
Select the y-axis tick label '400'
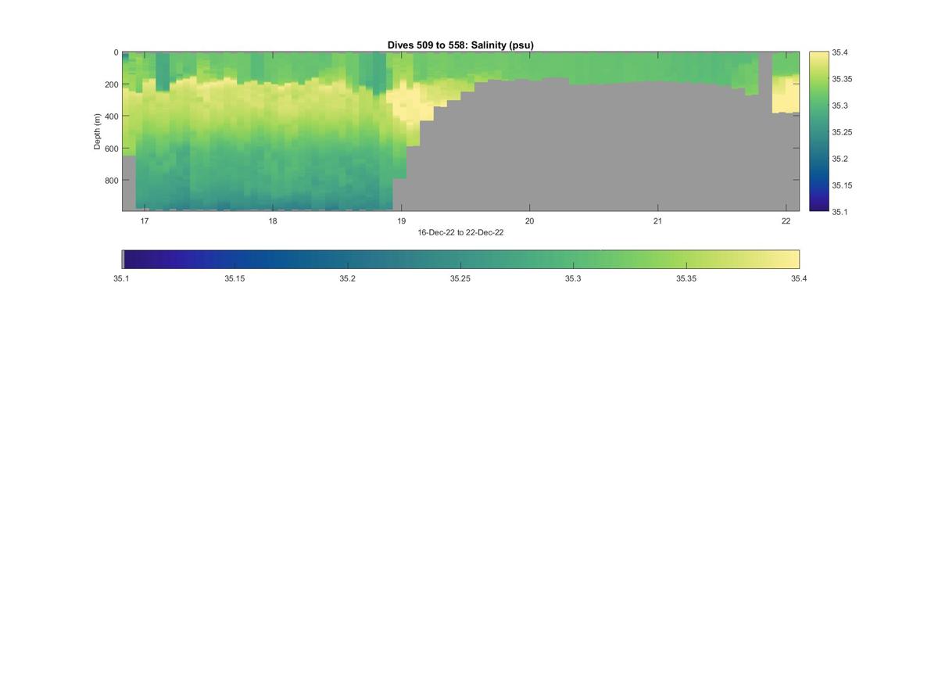[x=112, y=117]
